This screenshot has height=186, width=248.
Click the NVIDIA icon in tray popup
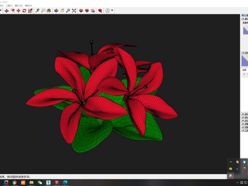point(230,162)
